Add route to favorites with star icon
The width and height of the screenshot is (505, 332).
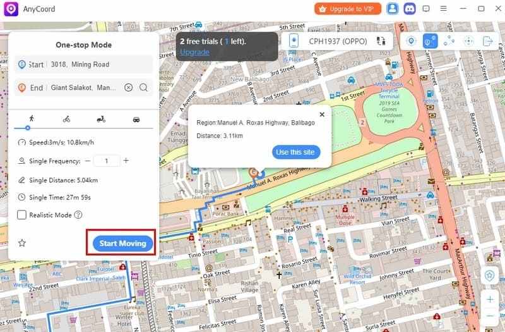pos(22,243)
